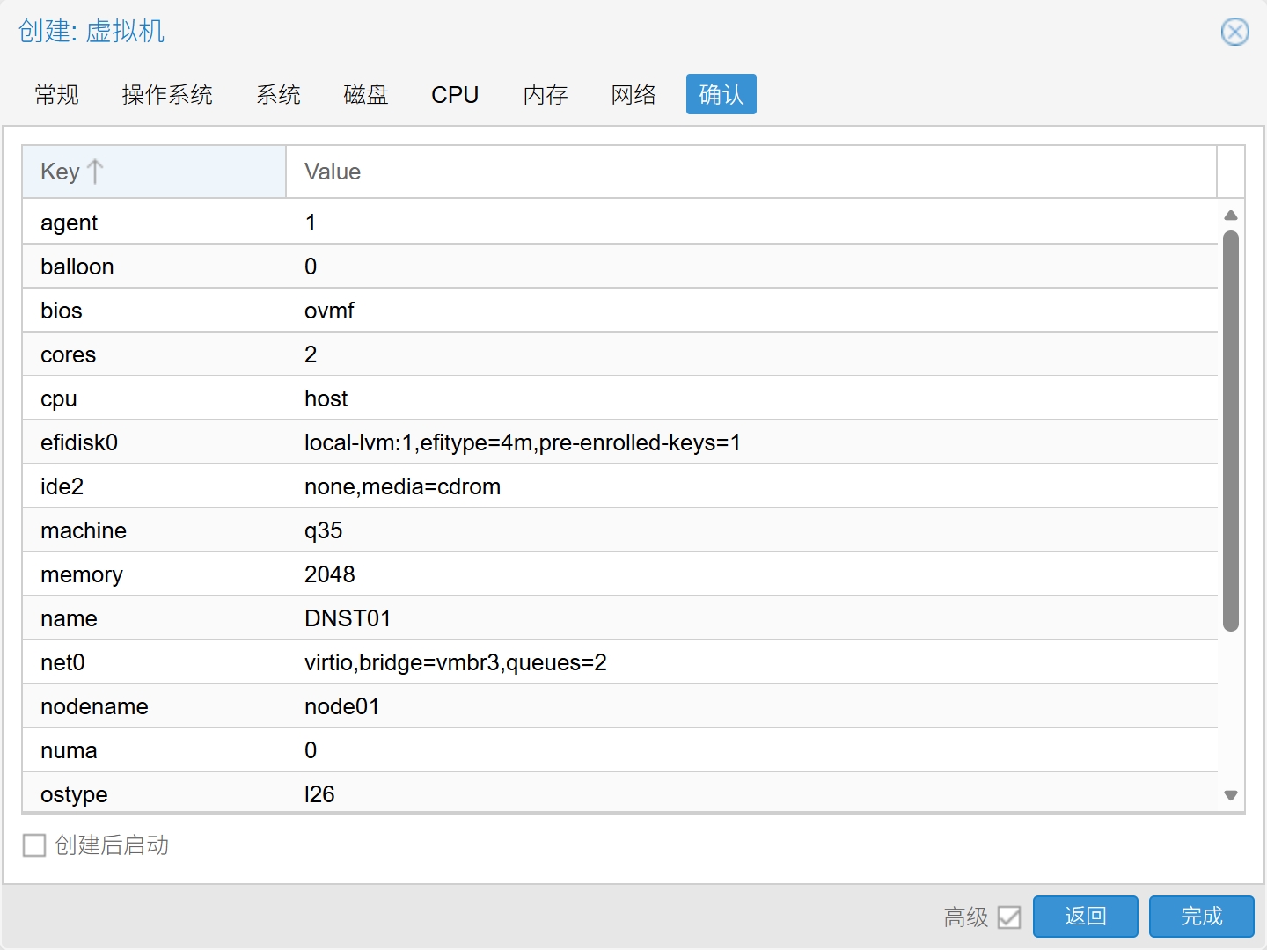Go to the 网络 tab
Image resolution: width=1267 pixels, height=950 pixels.
coord(633,95)
